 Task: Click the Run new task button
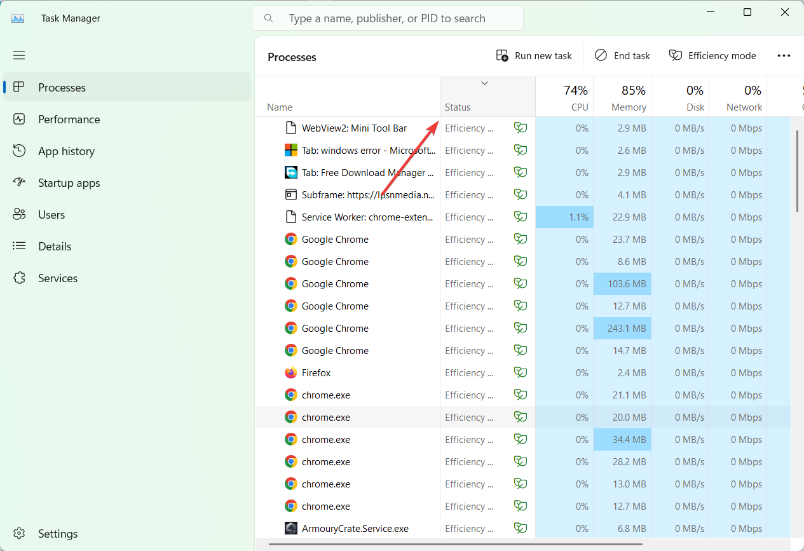click(x=534, y=55)
